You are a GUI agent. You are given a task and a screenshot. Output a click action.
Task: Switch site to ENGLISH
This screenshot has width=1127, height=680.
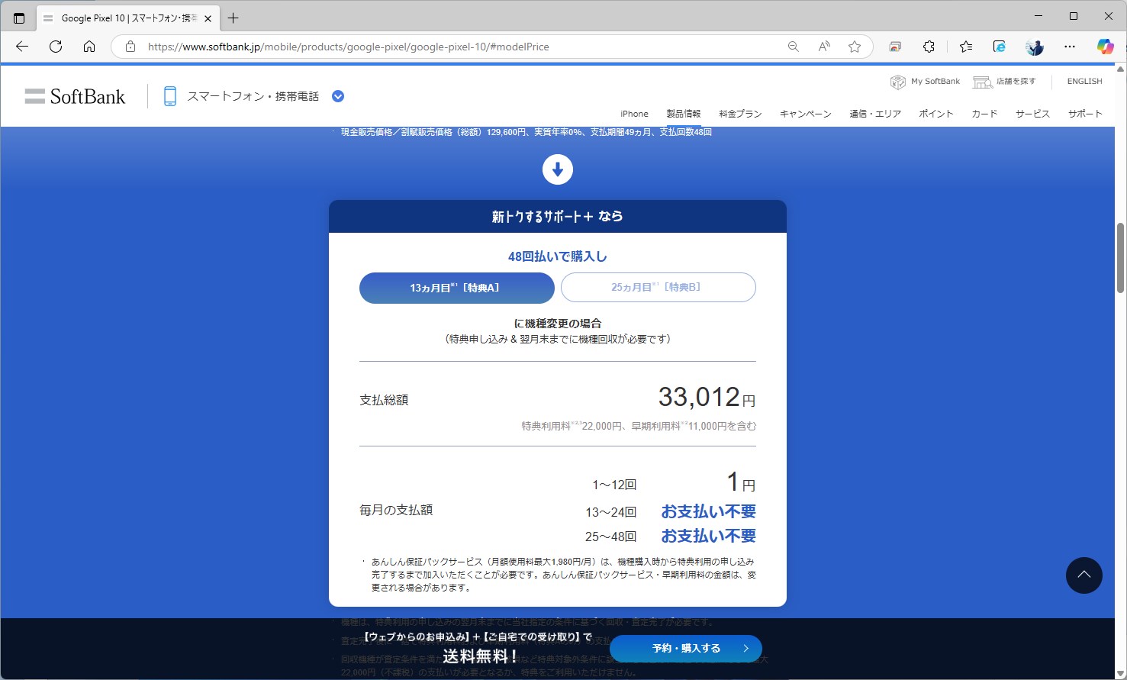1084,81
